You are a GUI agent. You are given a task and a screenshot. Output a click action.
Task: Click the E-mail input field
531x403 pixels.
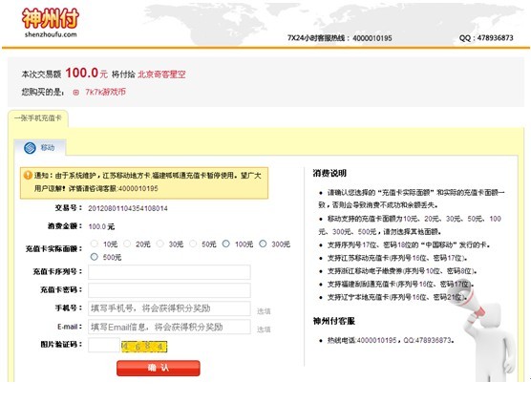[169, 327]
